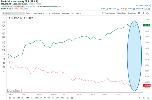Delete drawings with trash icon
This screenshot has width=152, height=100.
pyautogui.click(x=4, y=59)
